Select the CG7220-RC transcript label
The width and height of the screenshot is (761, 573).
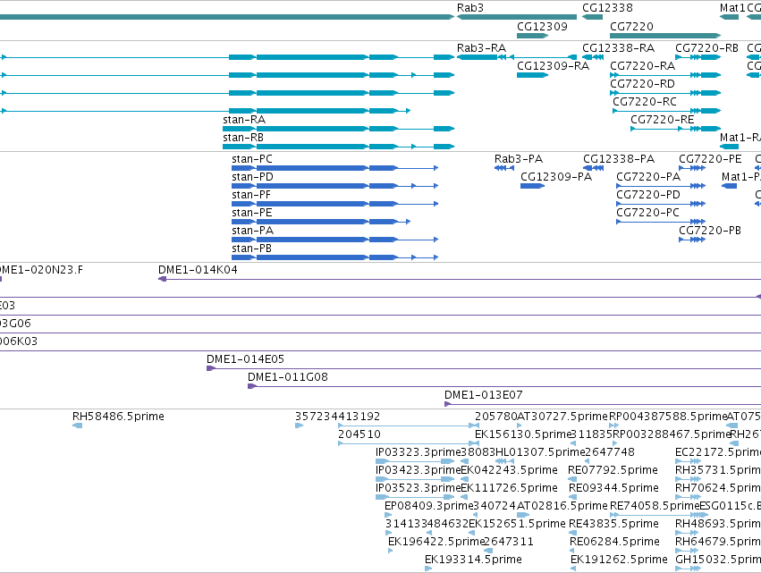coord(645,102)
